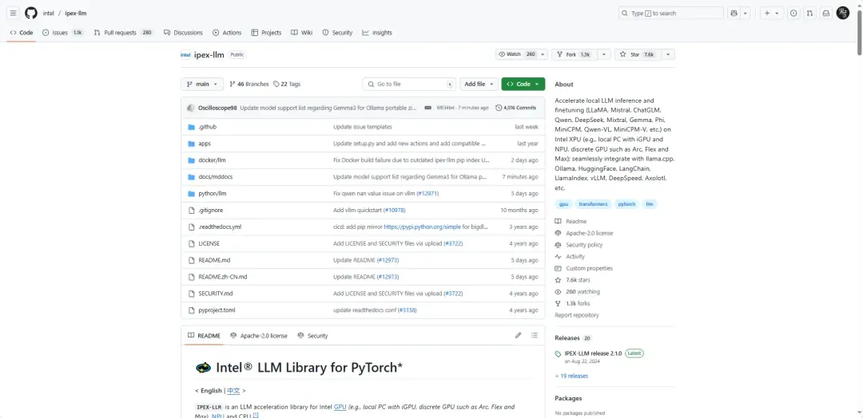Click the + 19 releases link
This screenshot has height=418, width=863.
571,376
